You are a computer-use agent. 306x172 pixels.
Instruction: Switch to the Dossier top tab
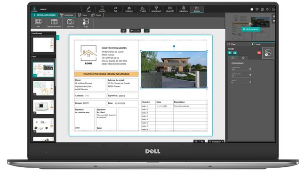tap(197, 9)
